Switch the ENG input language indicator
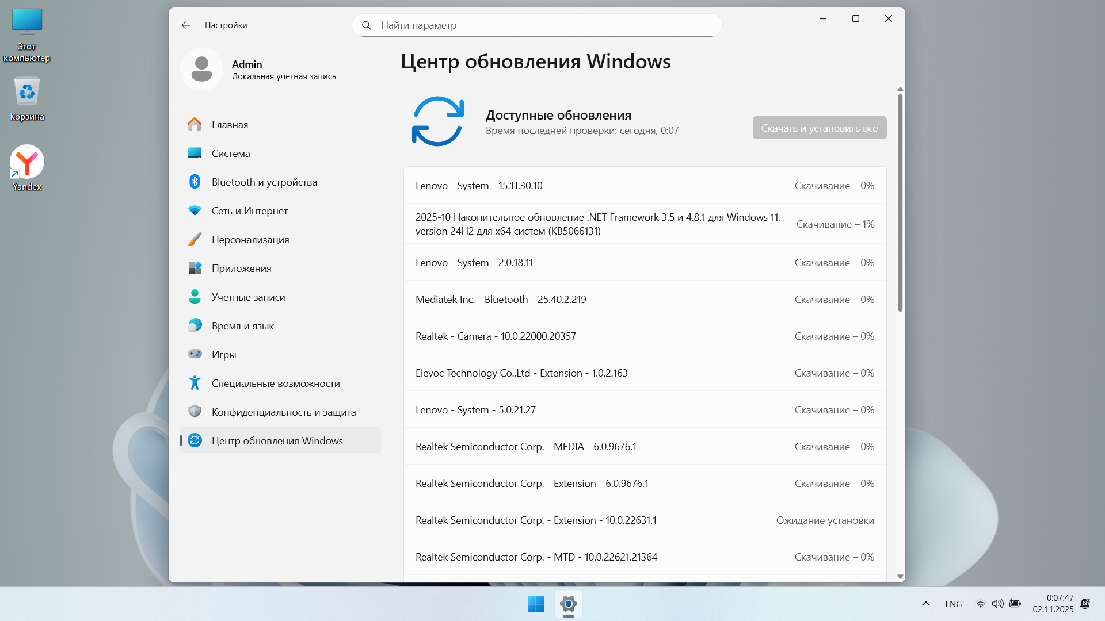Image resolution: width=1105 pixels, height=621 pixels. 953,604
